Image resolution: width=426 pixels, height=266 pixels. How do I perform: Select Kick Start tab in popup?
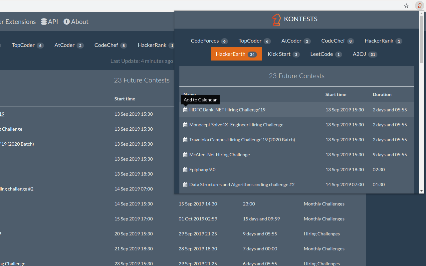coord(284,54)
